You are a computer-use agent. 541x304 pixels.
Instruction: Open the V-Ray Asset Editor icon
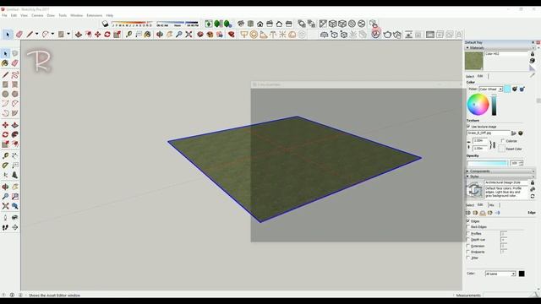point(375,34)
